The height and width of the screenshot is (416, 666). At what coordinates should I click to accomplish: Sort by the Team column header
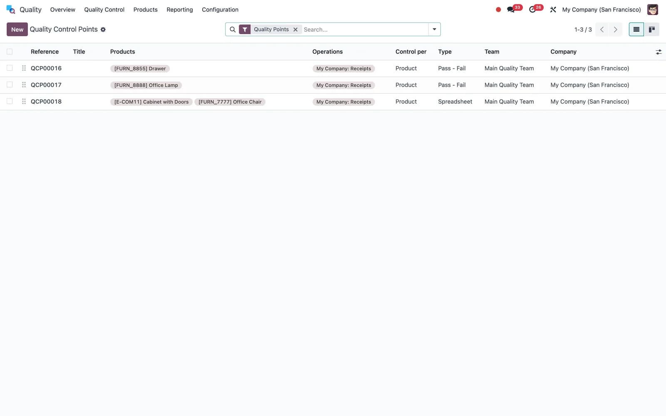click(492, 52)
